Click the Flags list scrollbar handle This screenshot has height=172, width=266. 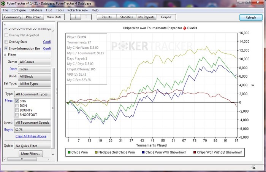(53, 108)
